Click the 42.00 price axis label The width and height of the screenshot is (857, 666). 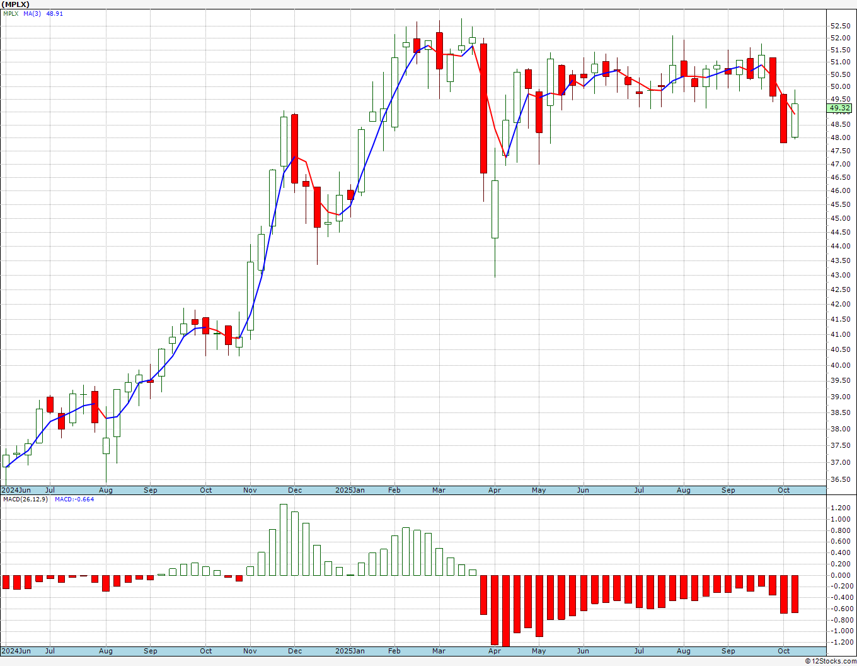(x=840, y=304)
